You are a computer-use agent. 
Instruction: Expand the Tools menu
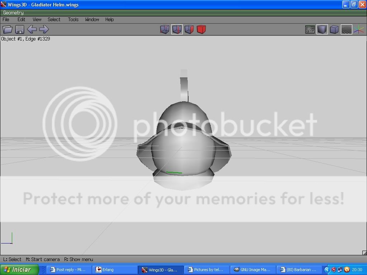[73, 19]
